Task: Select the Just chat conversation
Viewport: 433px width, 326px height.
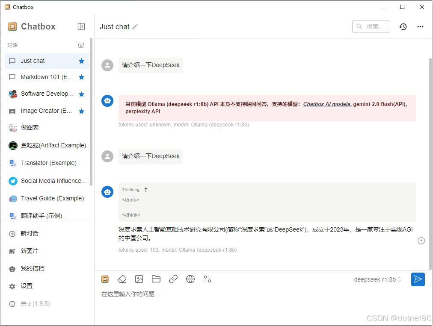Action: (x=47, y=61)
